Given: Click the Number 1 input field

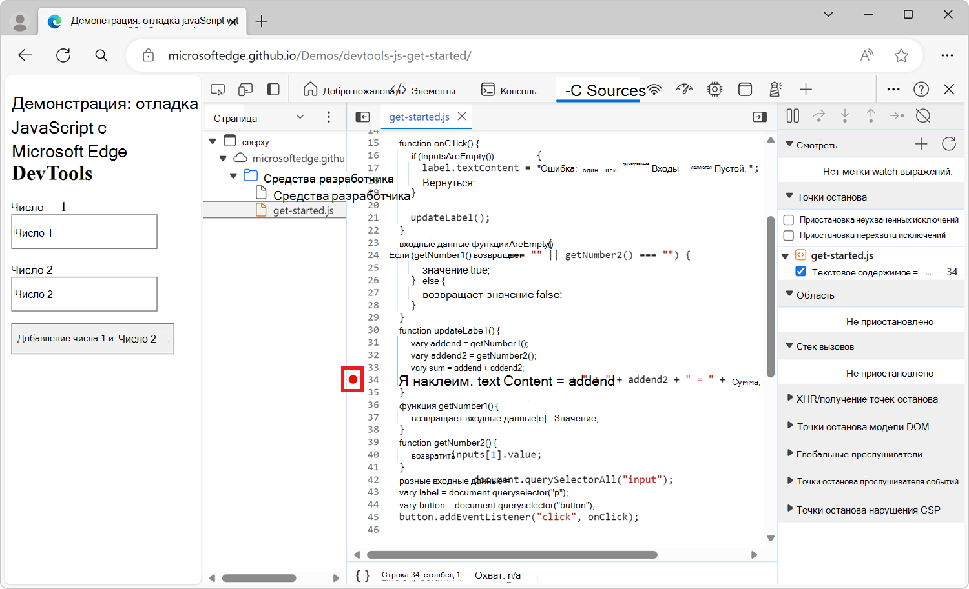Looking at the screenshot, I should point(84,232).
